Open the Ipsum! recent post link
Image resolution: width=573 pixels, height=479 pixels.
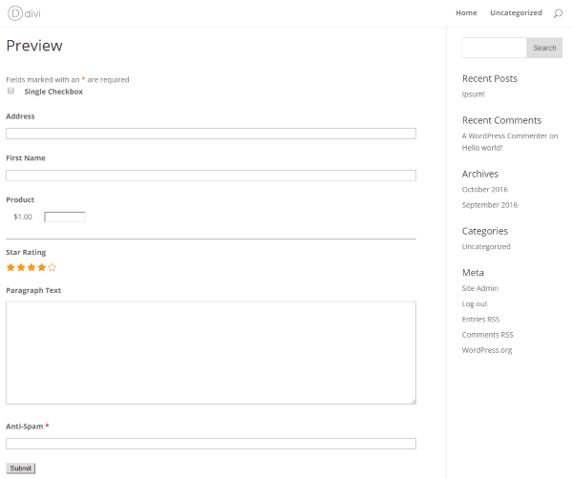(474, 94)
